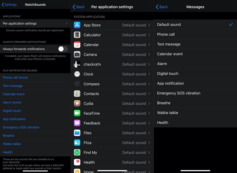Tap Back in Per application settings
This screenshot has width=237, height=173.
(x=79, y=7)
